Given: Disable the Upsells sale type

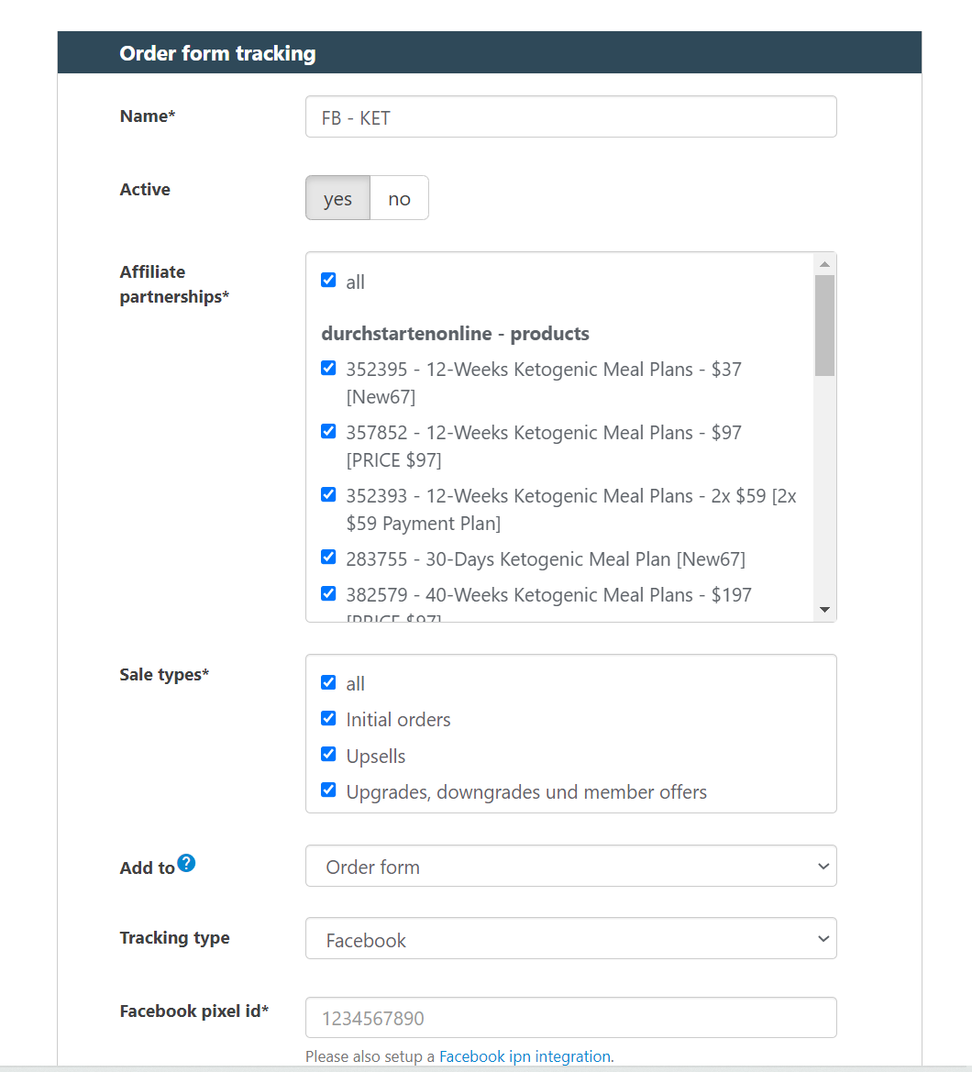Looking at the screenshot, I should pos(328,755).
